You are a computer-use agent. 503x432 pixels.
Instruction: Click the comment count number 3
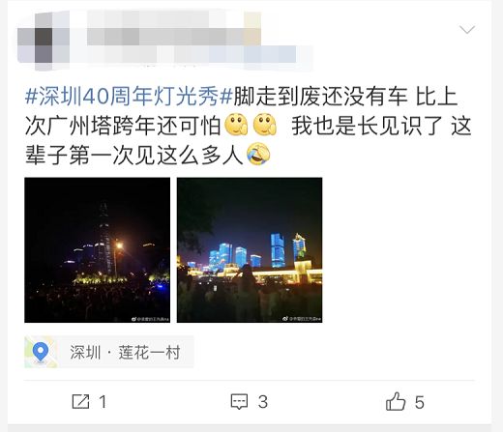click(x=263, y=402)
